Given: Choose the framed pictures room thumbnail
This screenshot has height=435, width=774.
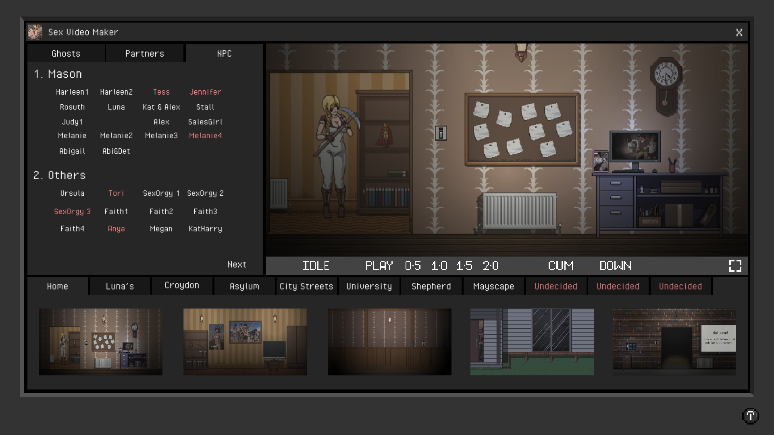Looking at the screenshot, I should [x=245, y=342].
